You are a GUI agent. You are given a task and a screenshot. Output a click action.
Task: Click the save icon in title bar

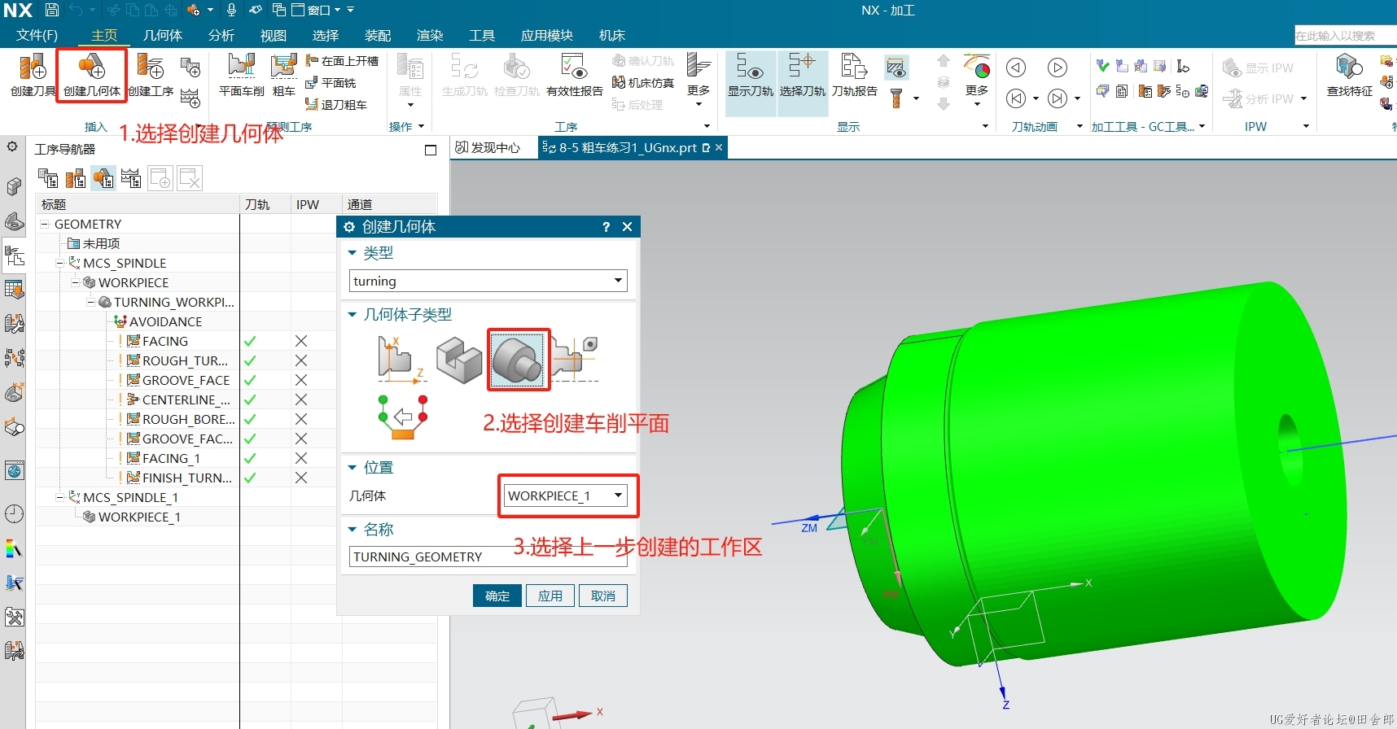point(52,11)
